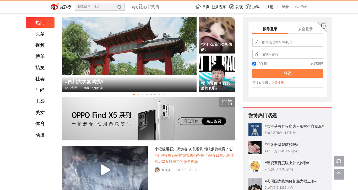Open topic #女性受教育程度为何影响生育意愿#
The image size is (358, 190).
[x=294, y=126]
